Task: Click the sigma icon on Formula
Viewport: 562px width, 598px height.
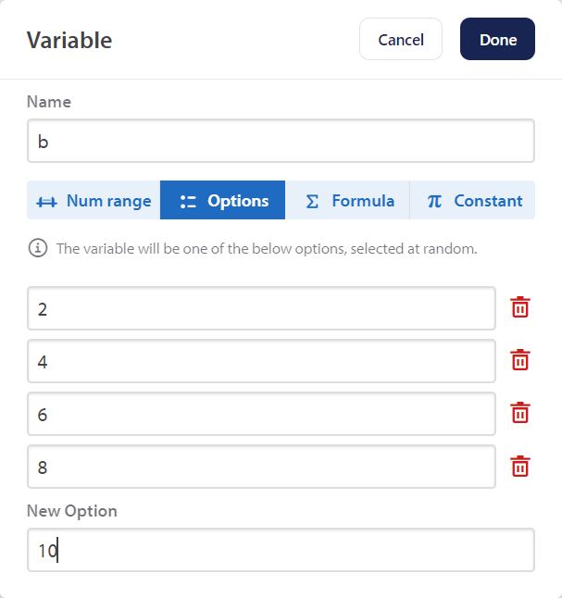Action: coord(313,201)
